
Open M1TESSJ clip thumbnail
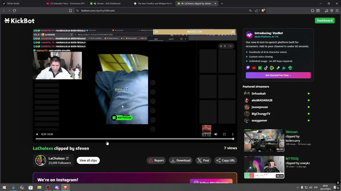click(264, 167)
